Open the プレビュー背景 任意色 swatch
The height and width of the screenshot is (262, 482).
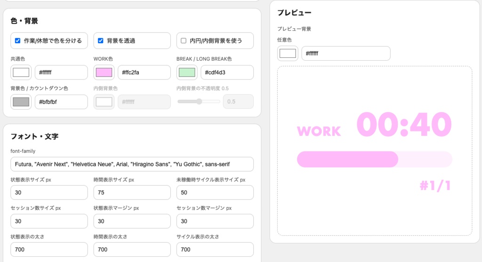[x=288, y=54]
